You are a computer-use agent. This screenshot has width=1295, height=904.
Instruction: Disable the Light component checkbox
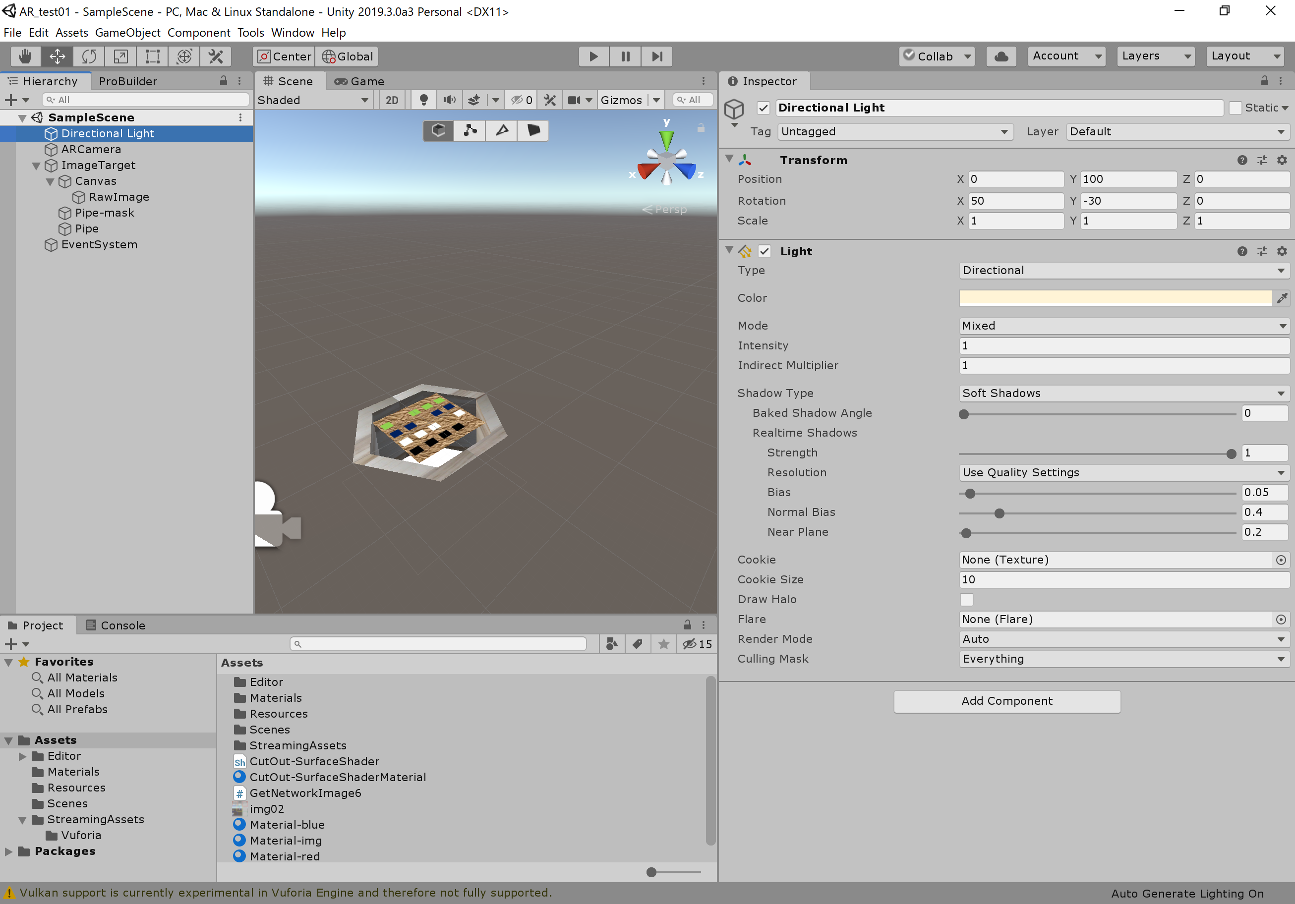coord(764,251)
